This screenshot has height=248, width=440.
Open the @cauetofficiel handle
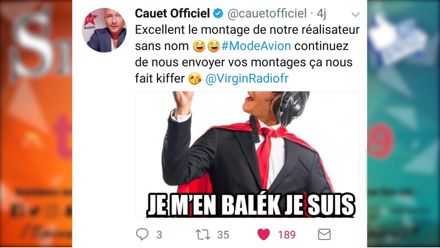[267, 14]
